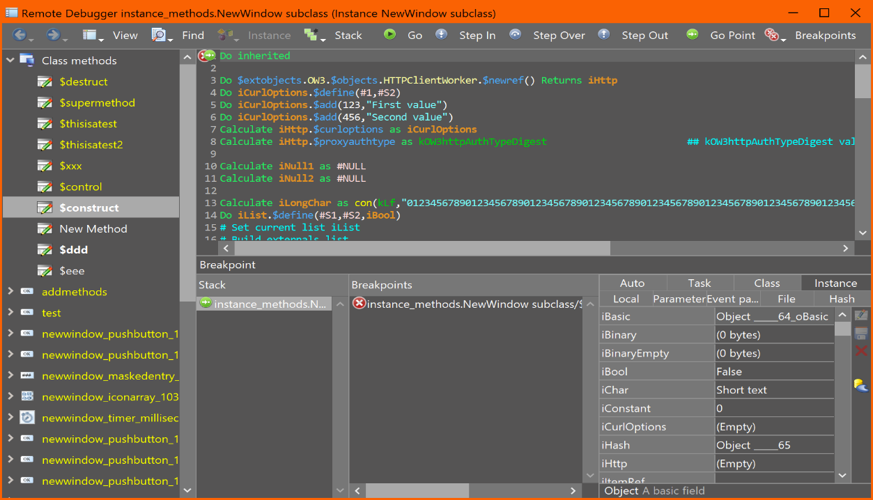The height and width of the screenshot is (500, 873).
Task: Expand the newwindow_timer_millisec node
Action: (x=10, y=418)
